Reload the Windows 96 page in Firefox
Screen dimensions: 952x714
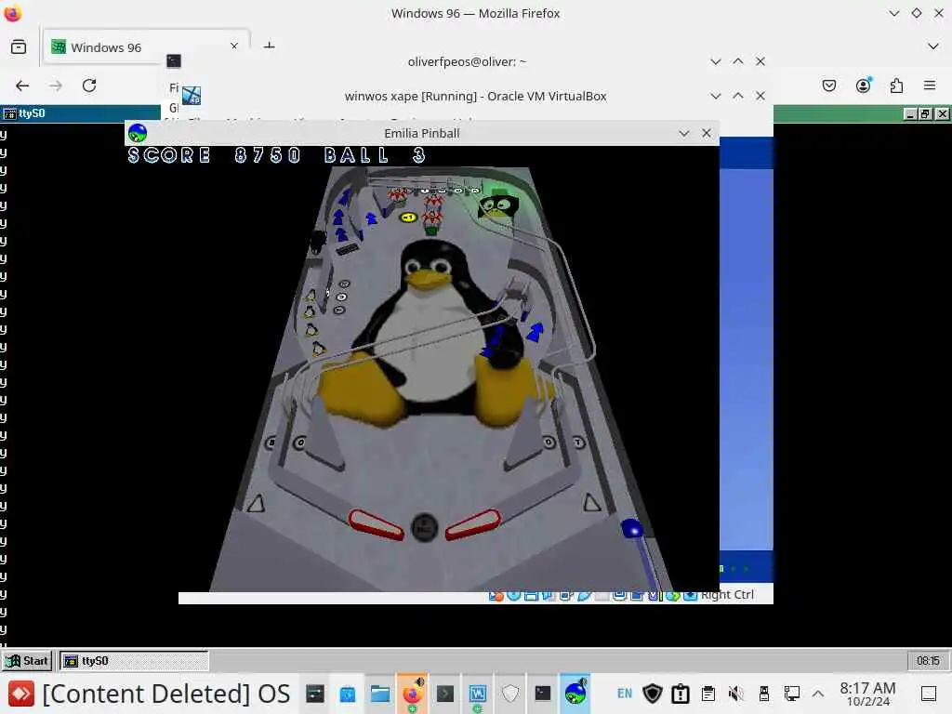89,86
